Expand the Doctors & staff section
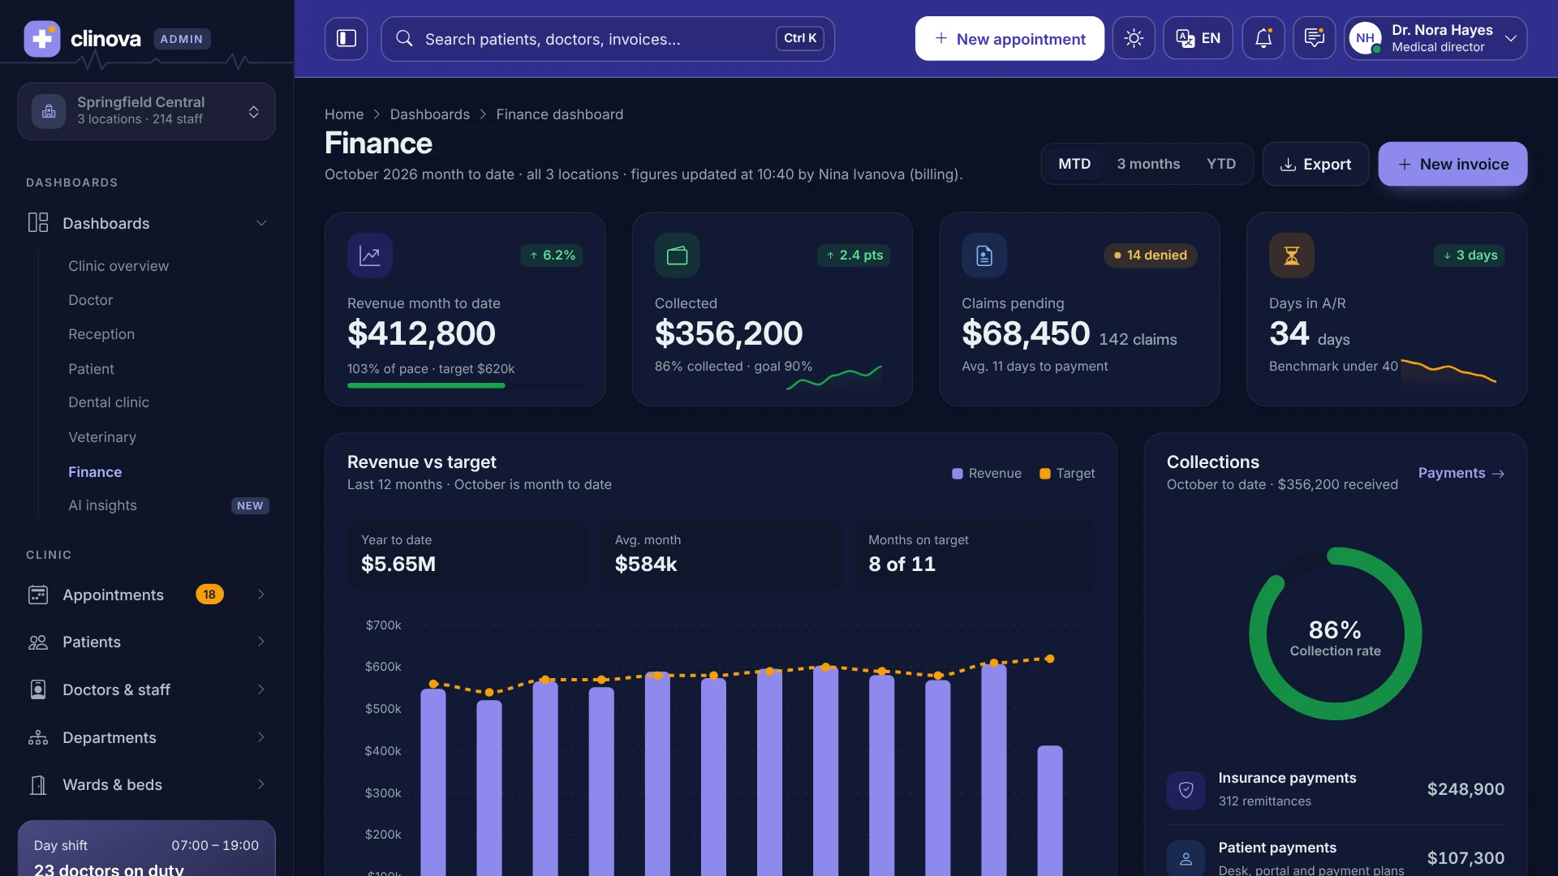This screenshot has width=1558, height=876. (147, 689)
